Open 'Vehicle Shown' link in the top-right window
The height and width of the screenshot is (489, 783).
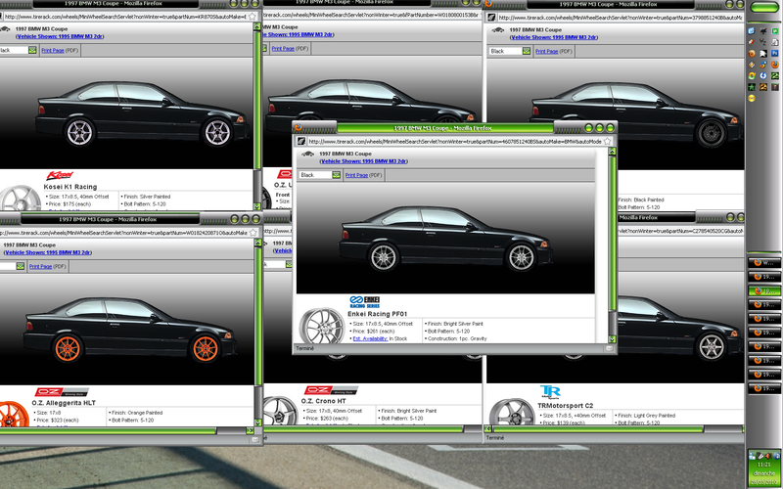554,37
